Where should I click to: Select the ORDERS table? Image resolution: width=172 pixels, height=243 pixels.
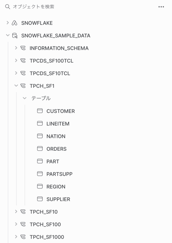56,149
